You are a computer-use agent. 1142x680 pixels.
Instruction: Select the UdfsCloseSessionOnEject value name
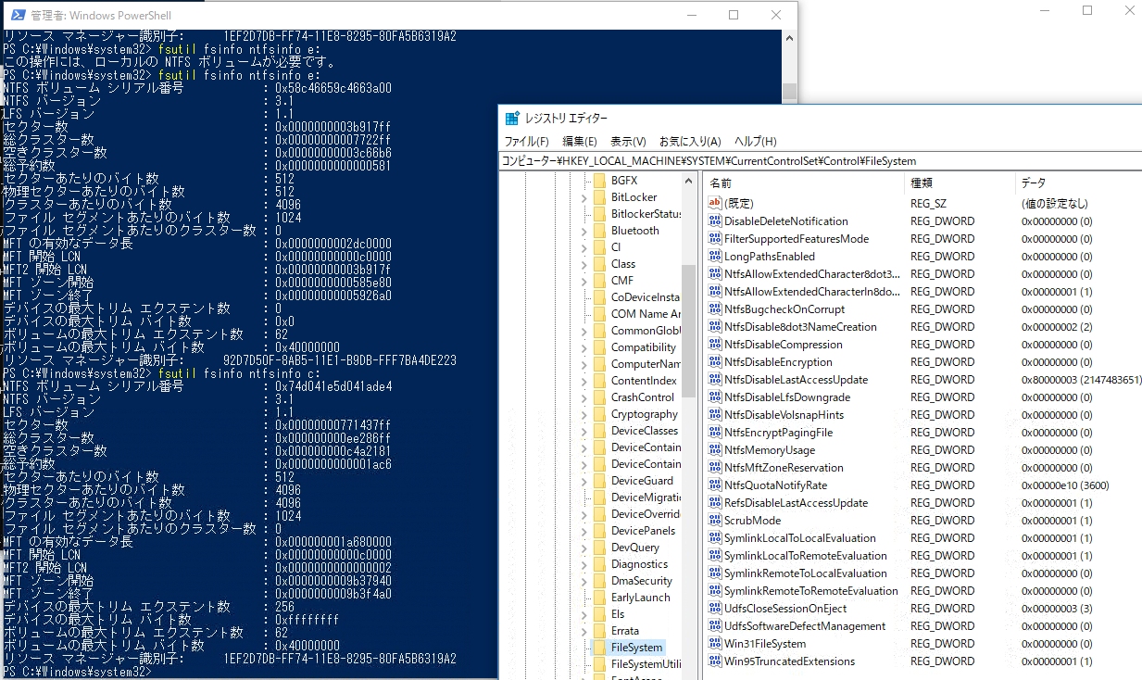[785, 608]
